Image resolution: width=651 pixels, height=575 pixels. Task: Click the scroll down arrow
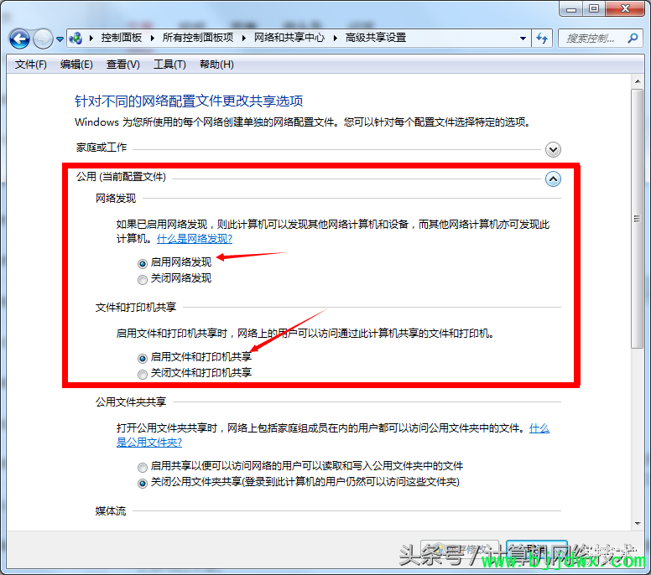coord(638,524)
